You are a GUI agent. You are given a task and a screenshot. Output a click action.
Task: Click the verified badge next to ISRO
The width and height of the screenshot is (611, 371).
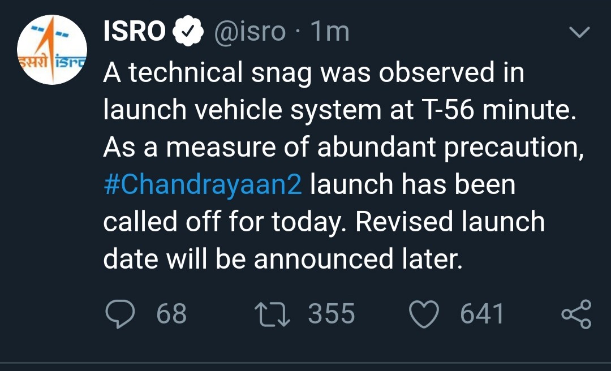(188, 31)
